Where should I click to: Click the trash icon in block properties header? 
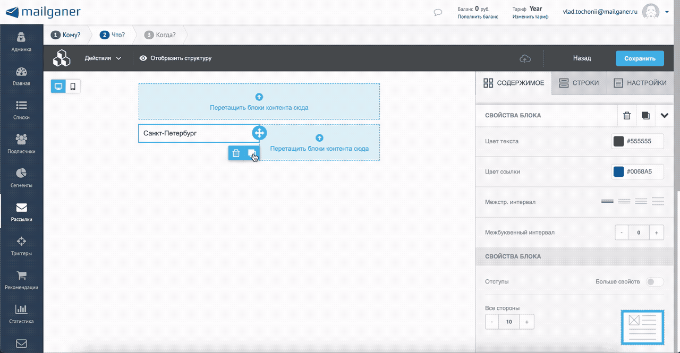click(627, 115)
